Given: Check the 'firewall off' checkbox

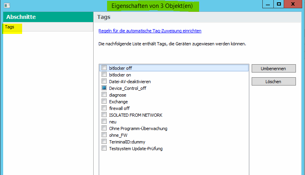Looking at the screenshot, I should (104, 108).
